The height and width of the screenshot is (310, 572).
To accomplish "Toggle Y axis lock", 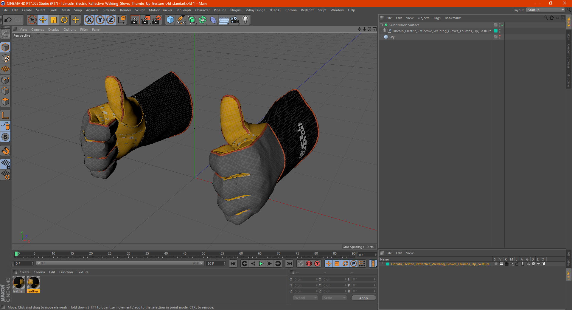I will point(100,20).
